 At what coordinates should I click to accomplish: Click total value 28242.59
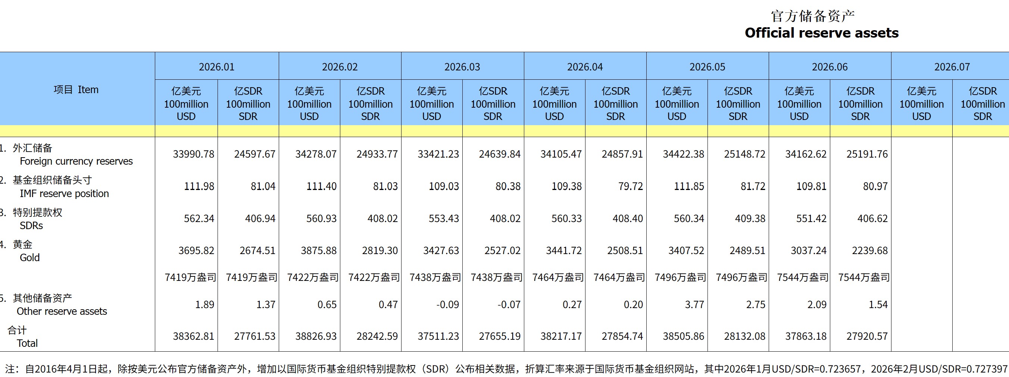pyautogui.click(x=377, y=336)
